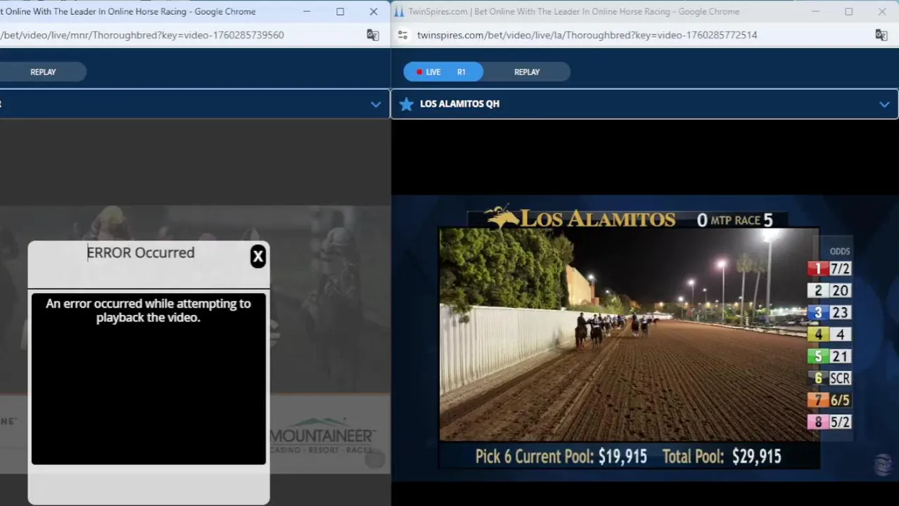Screen dimensions: 899x506
Task: Click the LOS ALAMITOS QH track name
Action: pyautogui.click(x=459, y=104)
